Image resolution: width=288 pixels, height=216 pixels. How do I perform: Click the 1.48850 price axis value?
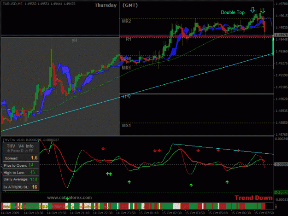pos(282,123)
